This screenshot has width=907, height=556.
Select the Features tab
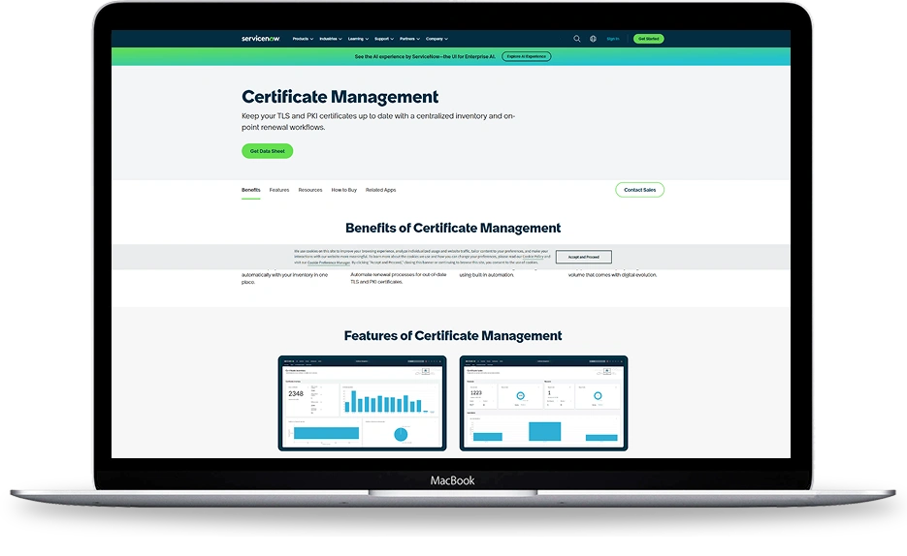pos(279,190)
